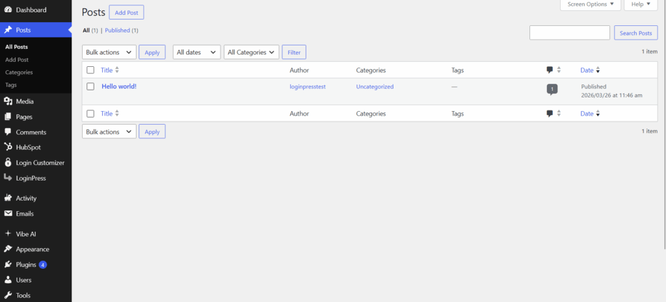The width and height of the screenshot is (666, 302).
Task: Open the Hello world! post title link
Action: click(119, 86)
